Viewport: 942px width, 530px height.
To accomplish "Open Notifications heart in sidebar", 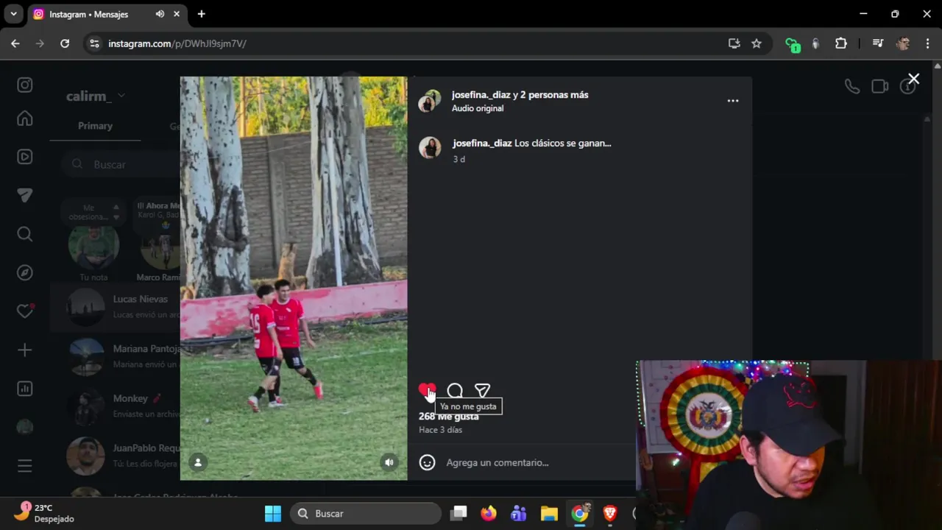I will pos(25,311).
